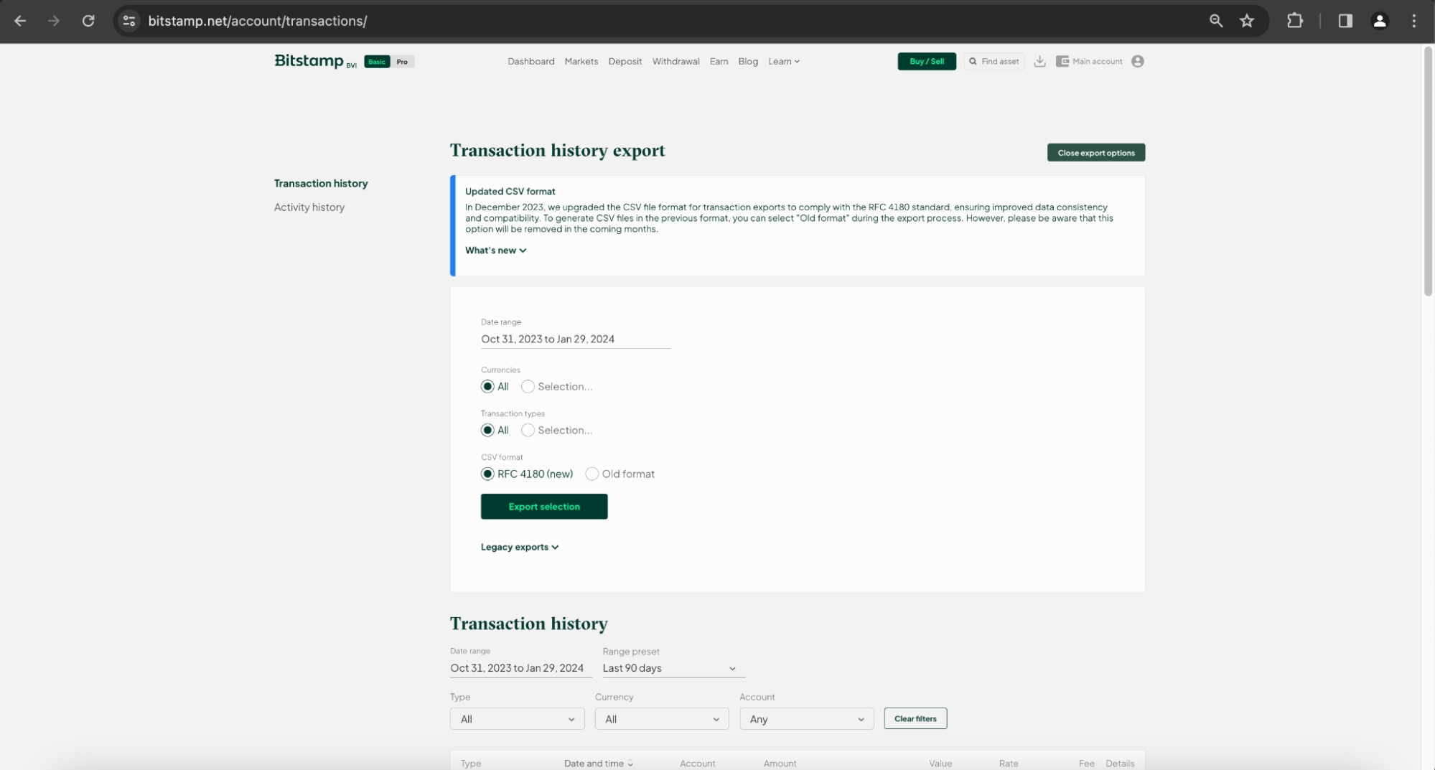This screenshot has width=1435, height=770.
Task: Select All currencies radio button
Action: coord(487,387)
